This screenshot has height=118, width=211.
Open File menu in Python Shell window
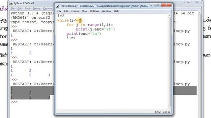(13, 9)
